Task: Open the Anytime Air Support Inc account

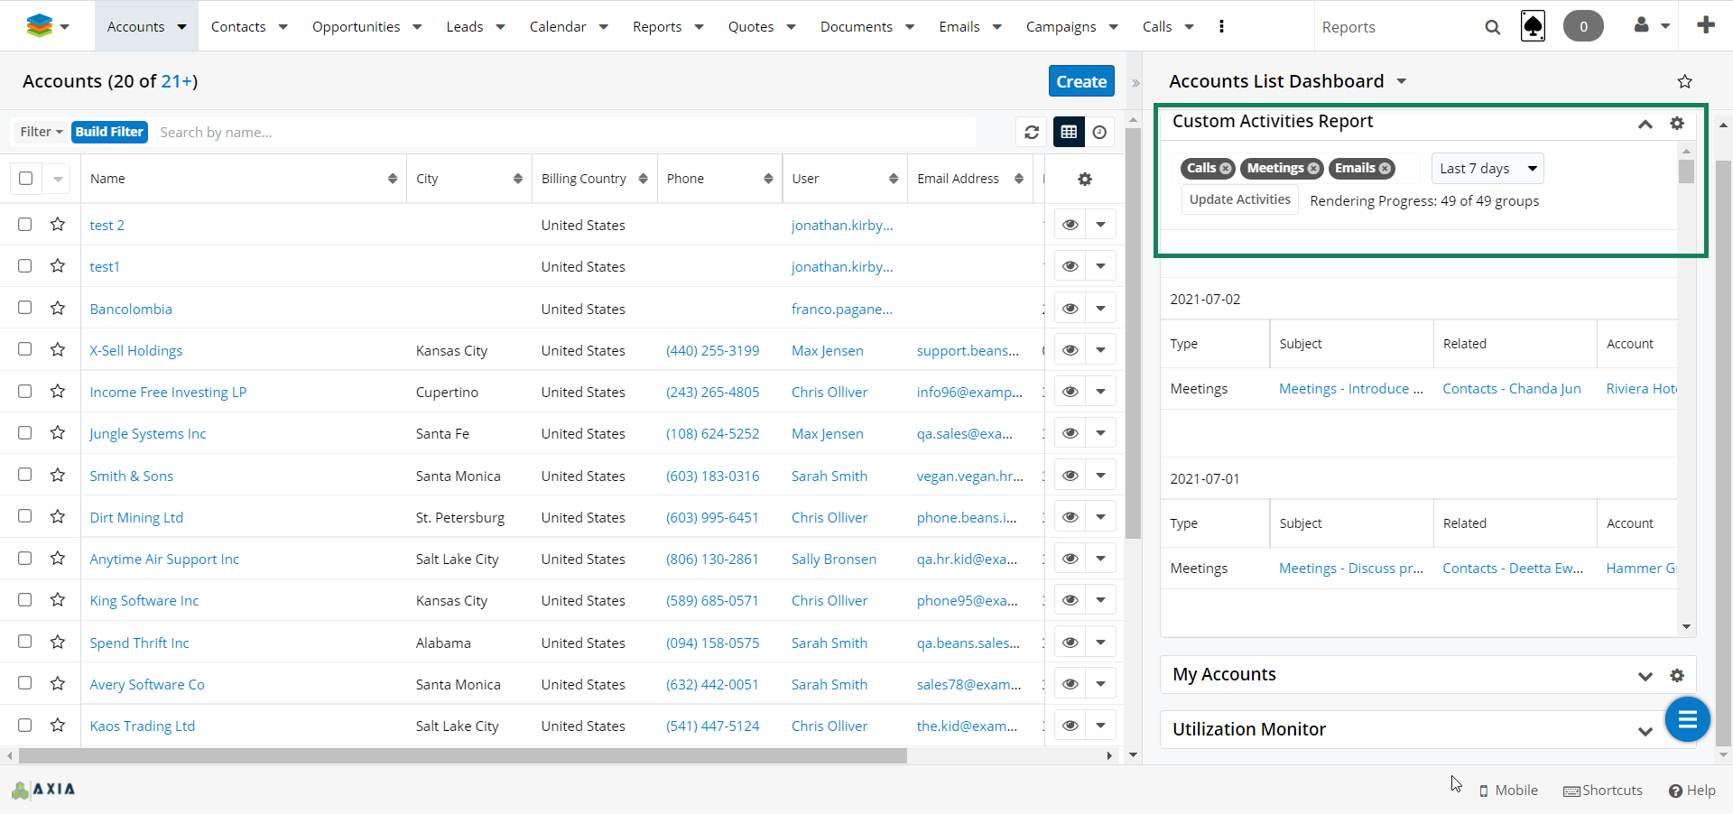Action: click(164, 559)
